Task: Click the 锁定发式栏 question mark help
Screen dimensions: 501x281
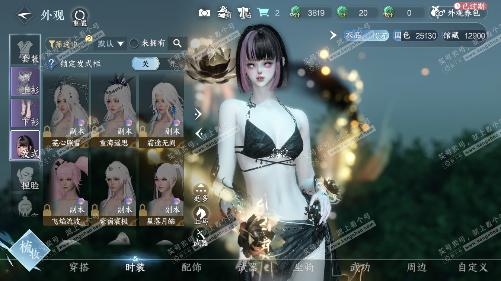Action: [51, 64]
